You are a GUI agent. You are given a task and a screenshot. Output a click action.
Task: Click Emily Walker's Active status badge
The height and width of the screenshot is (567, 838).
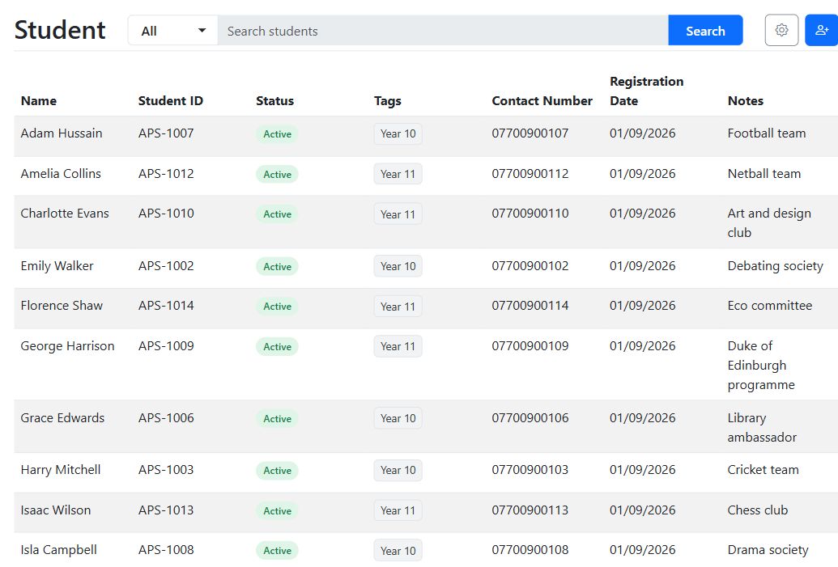point(277,266)
